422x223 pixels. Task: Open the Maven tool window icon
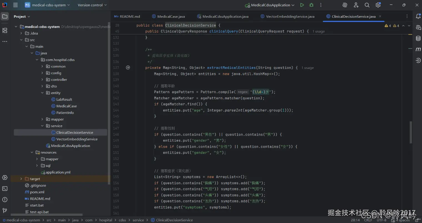pos(418,50)
